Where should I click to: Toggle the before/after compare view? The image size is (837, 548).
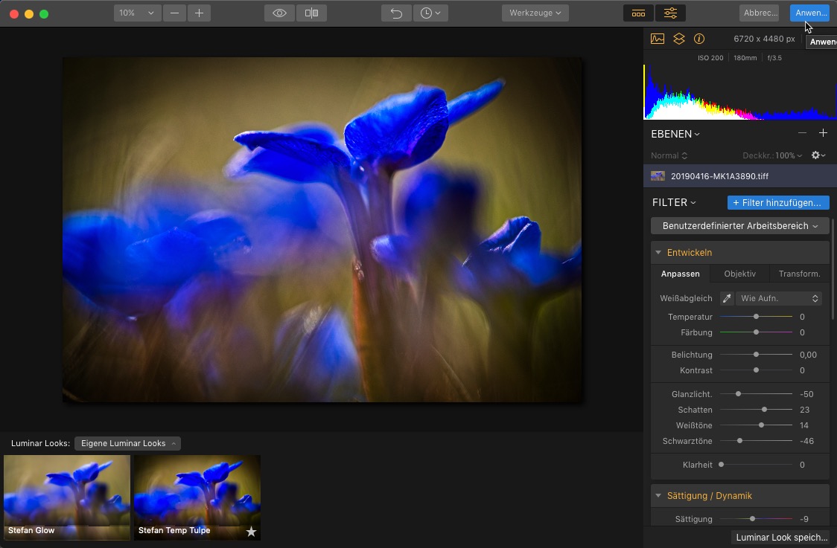tap(311, 13)
